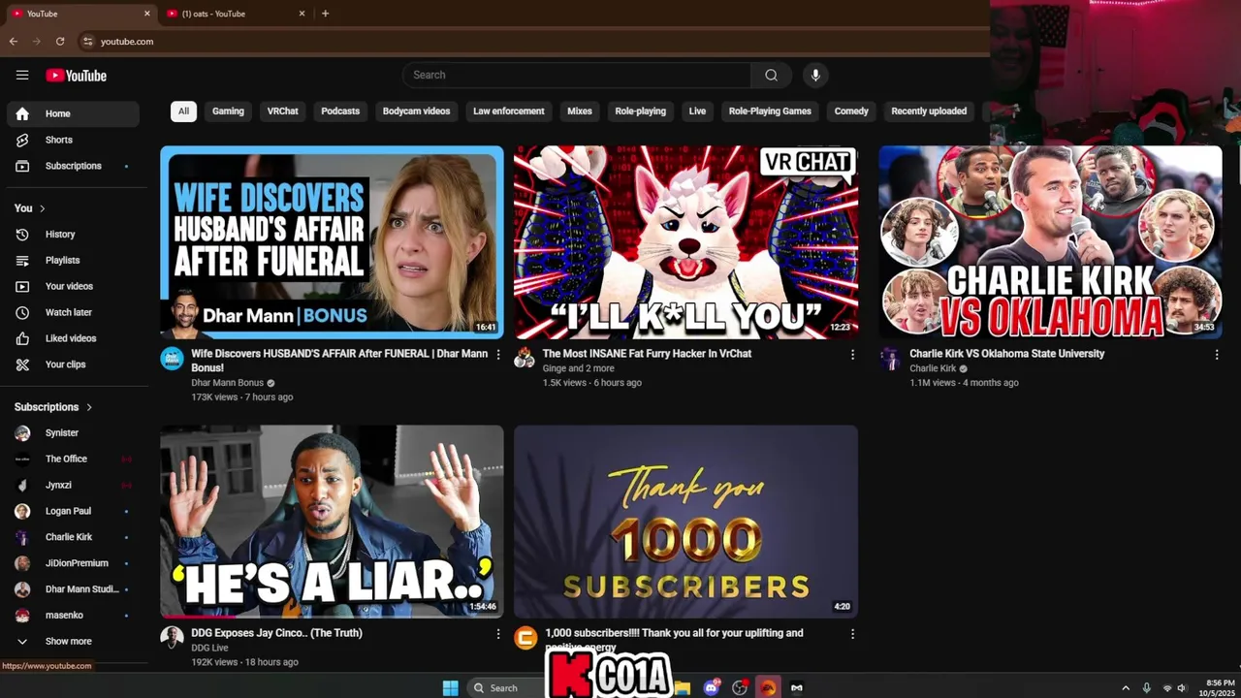Select the Bodycam videos filter chip

click(416, 111)
